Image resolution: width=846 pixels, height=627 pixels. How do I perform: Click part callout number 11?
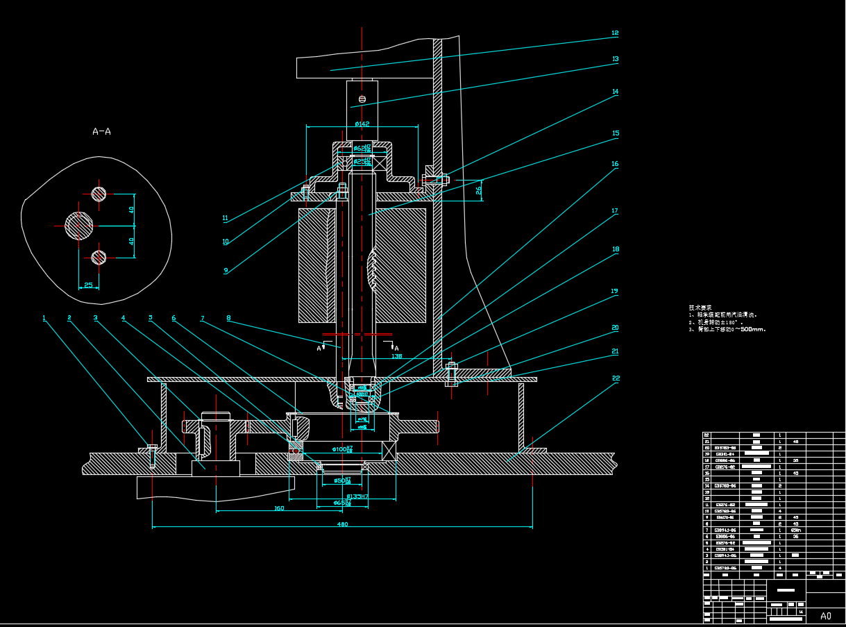click(225, 218)
